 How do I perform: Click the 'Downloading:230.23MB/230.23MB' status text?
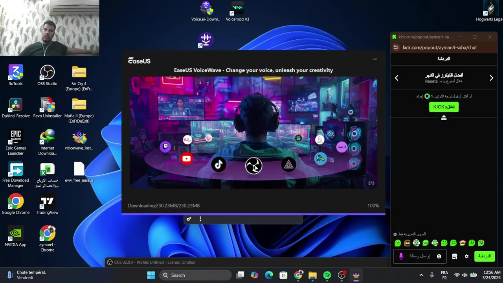click(163, 206)
